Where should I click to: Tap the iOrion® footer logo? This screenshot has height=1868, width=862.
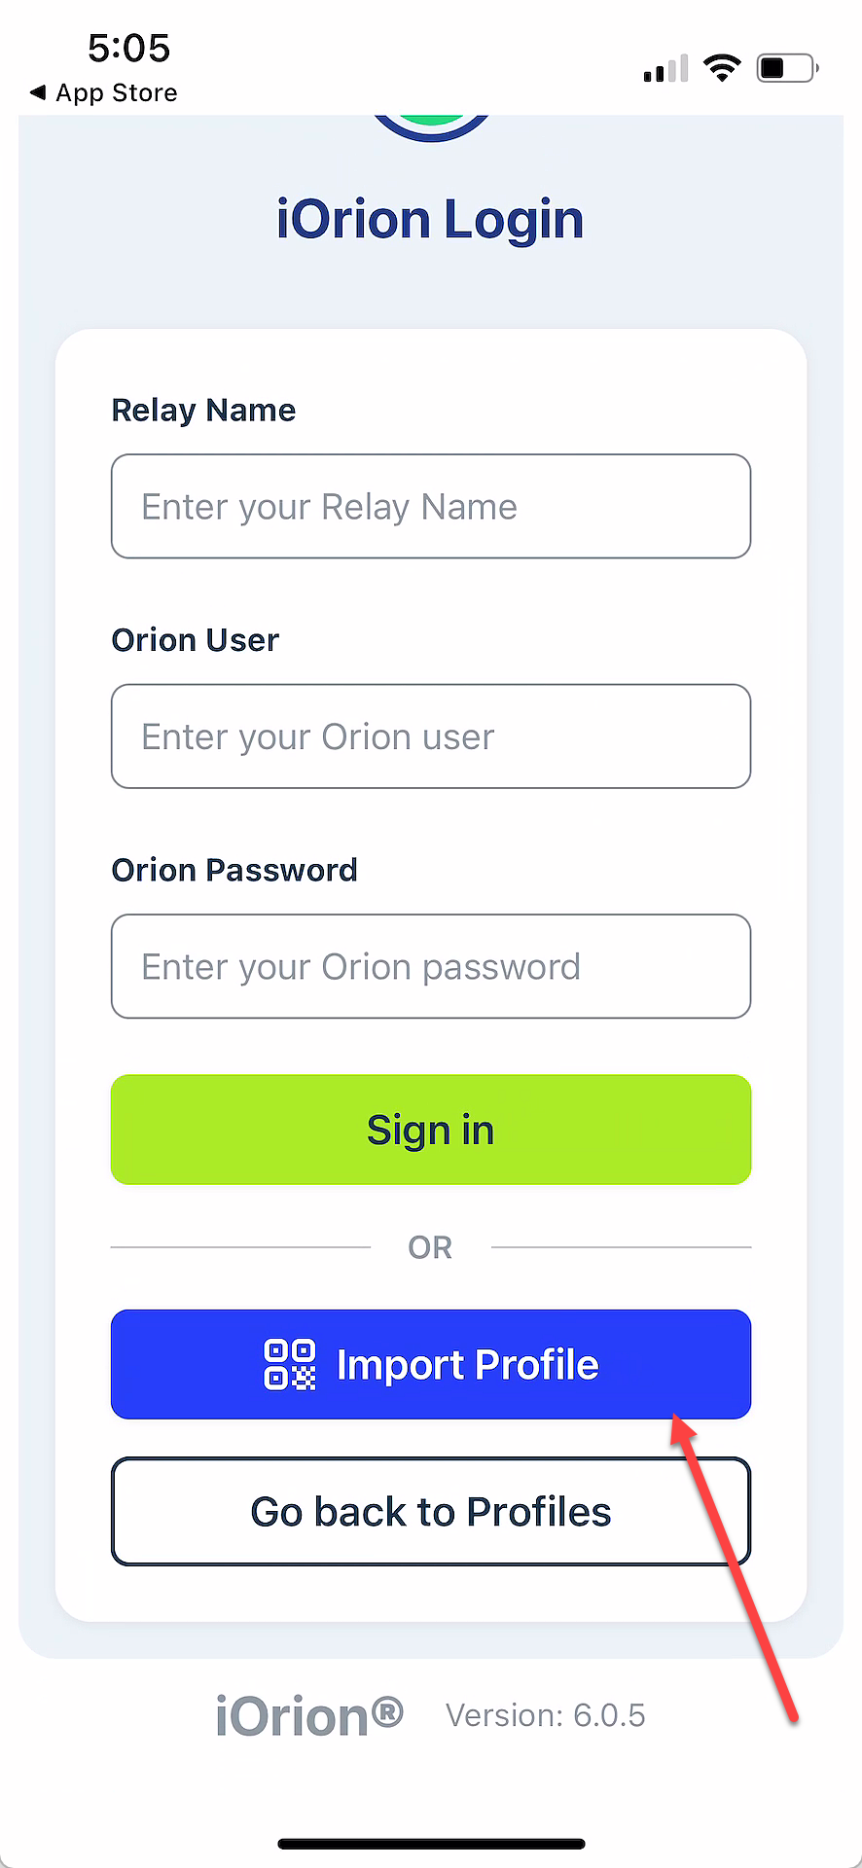pyautogui.click(x=309, y=1715)
